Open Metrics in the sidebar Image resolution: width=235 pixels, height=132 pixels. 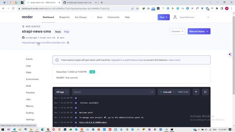point(30,106)
